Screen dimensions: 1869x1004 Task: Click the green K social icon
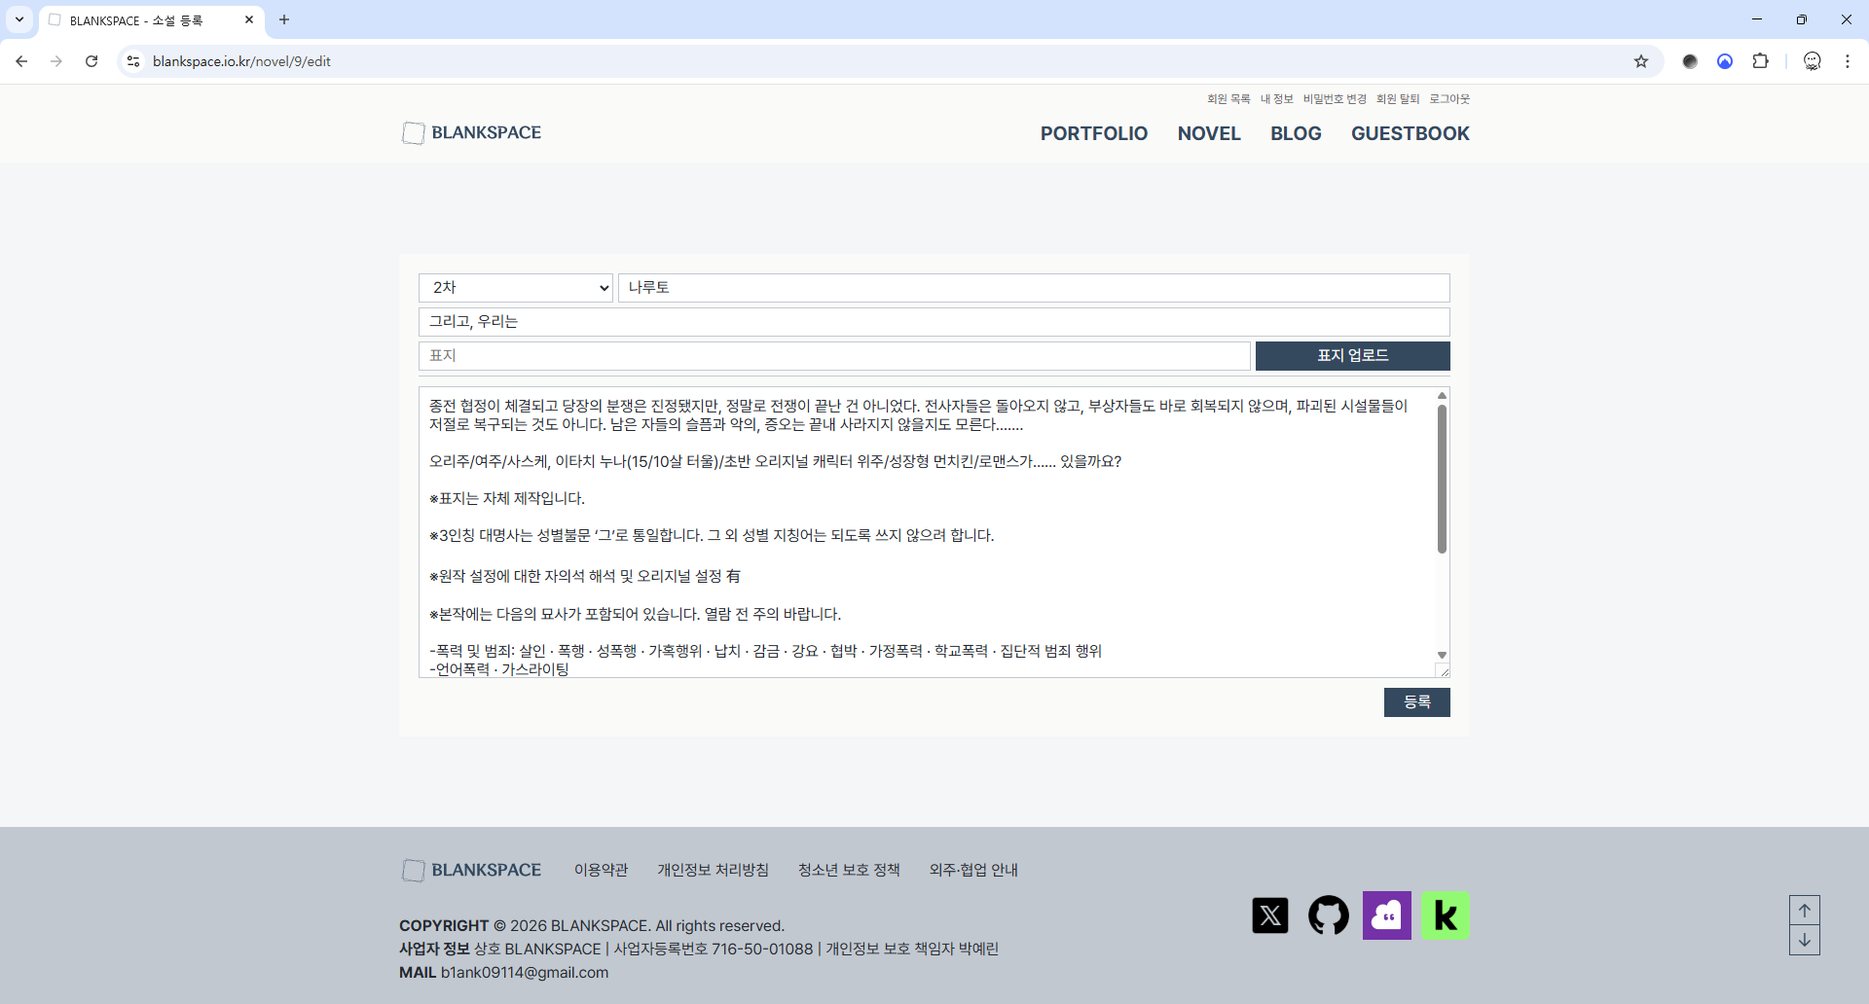[1445, 915]
